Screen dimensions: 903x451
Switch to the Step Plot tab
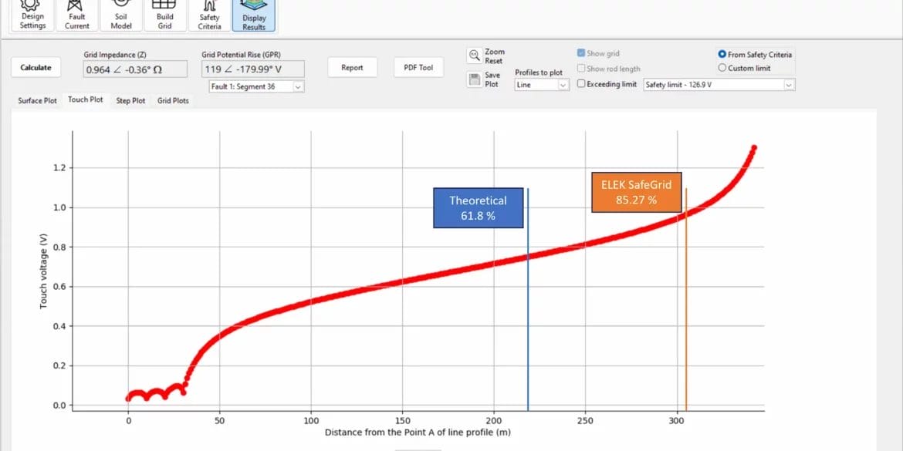point(130,99)
